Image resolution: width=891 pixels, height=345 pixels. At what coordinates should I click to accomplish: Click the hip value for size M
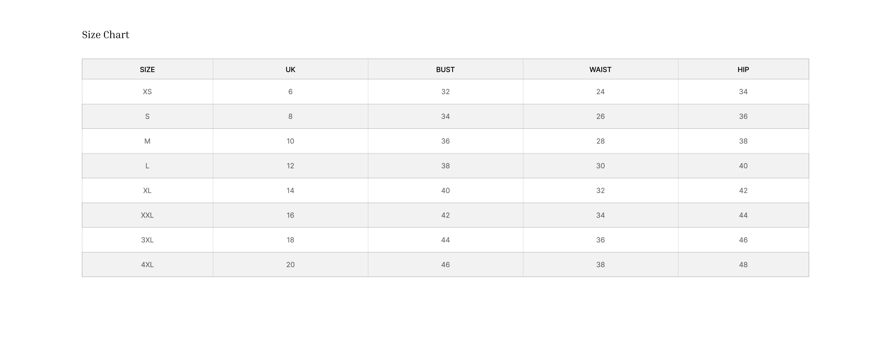(x=743, y=141)
